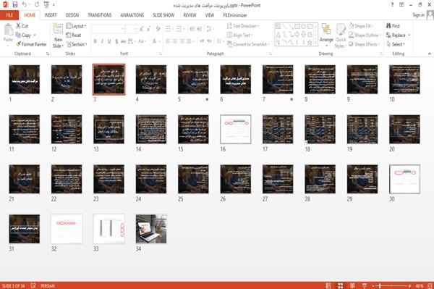Screen dimensions: 434x289
Task: Click the Format Painter brush icon
Action: point(19,44)
